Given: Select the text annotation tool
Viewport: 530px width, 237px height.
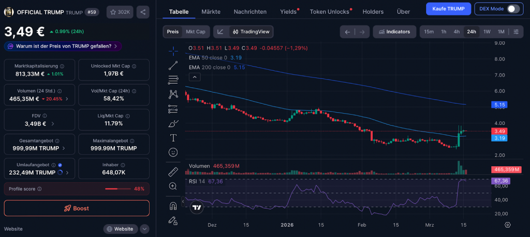Looking at the screenshot, I should [x=173, y=138].
